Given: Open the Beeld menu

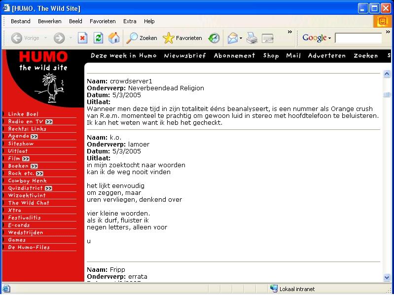Looking at the screenshot, I should coord(75,21).
